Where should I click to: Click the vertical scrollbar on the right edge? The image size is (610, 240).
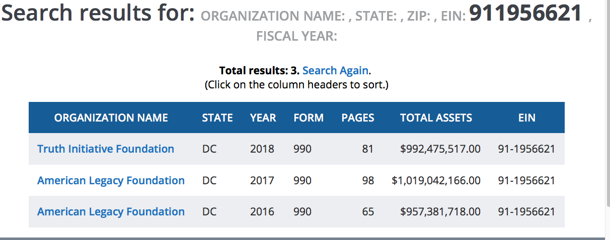click(607, 121)
